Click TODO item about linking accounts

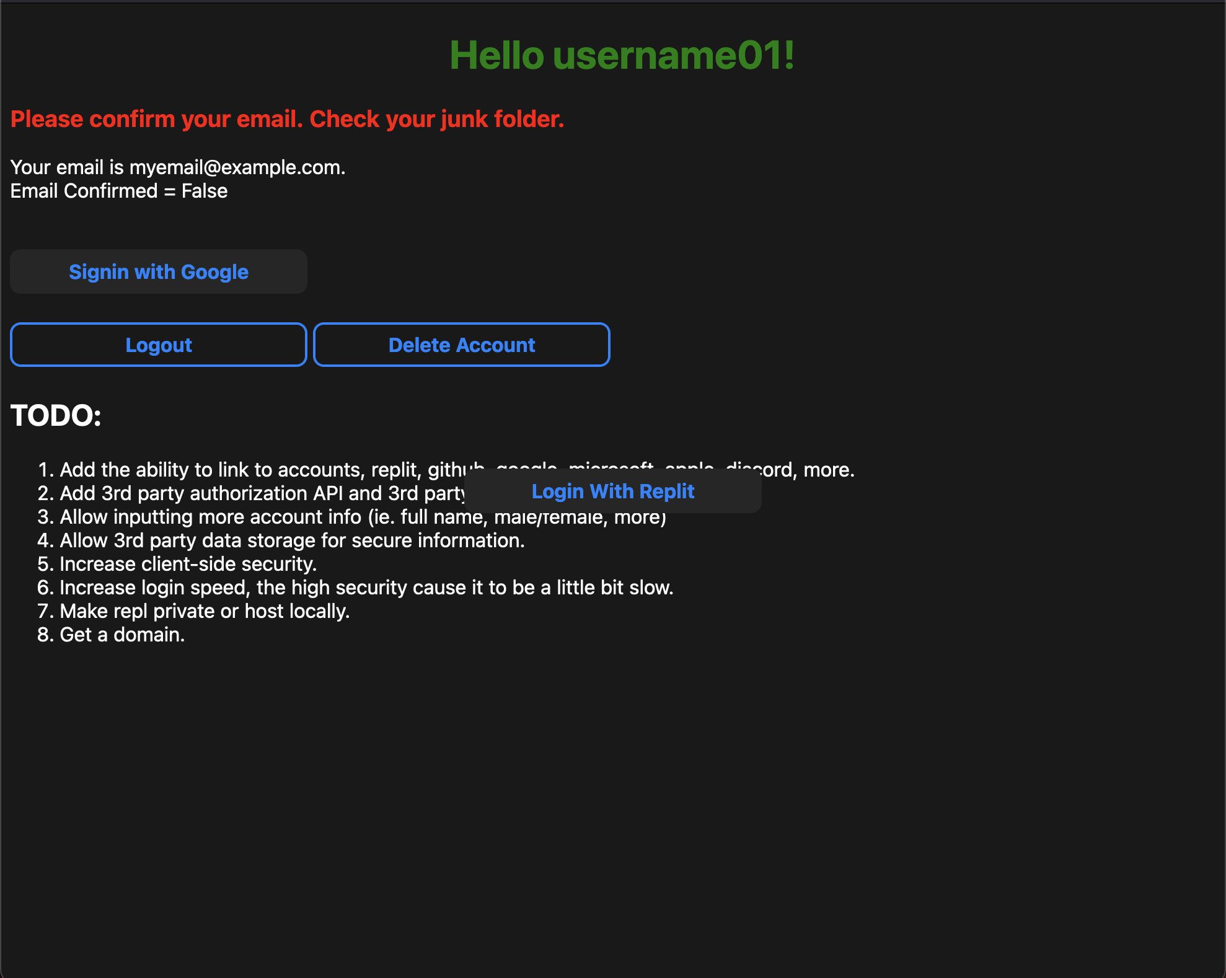248,470
